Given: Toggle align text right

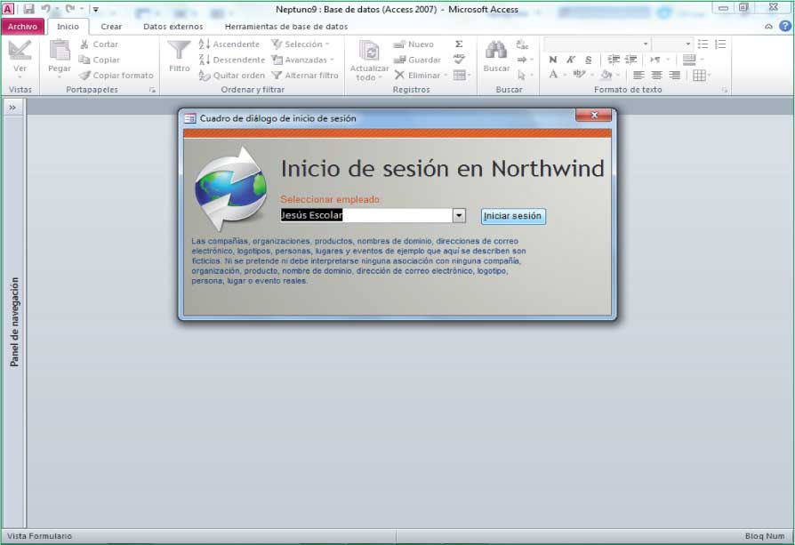Looking at the screenshot, I should [674, 75].
